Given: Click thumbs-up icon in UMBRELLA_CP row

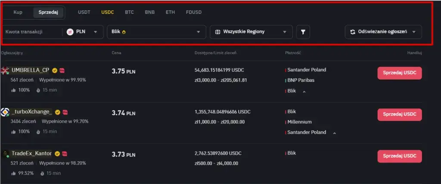Looking at the screenshot, I should point(13,90).
